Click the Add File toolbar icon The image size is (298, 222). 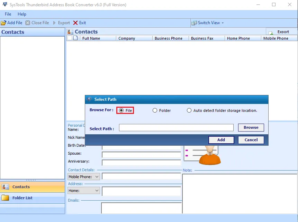click(x=3, y=23)
